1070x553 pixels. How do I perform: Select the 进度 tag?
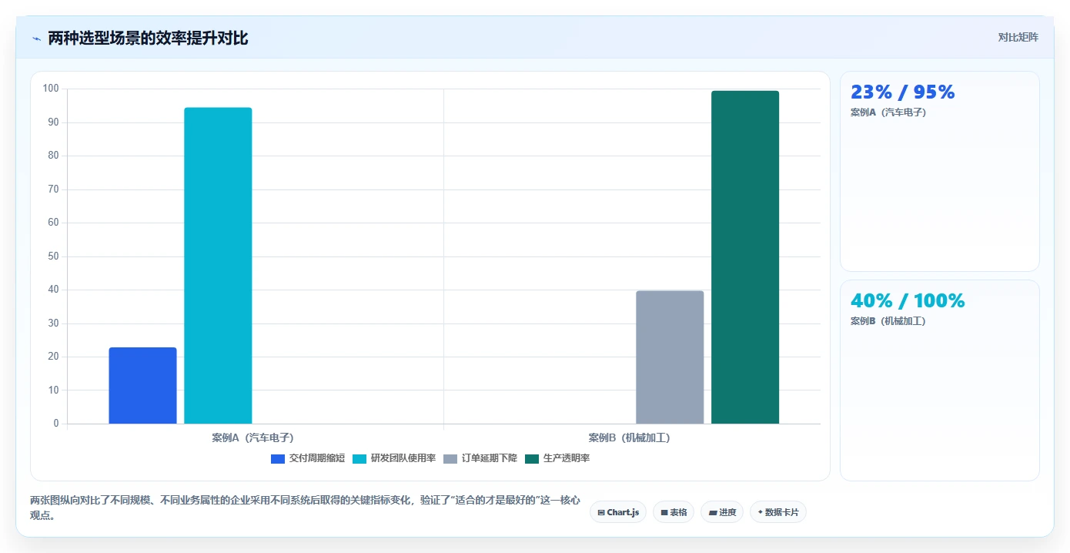point(722,512)
